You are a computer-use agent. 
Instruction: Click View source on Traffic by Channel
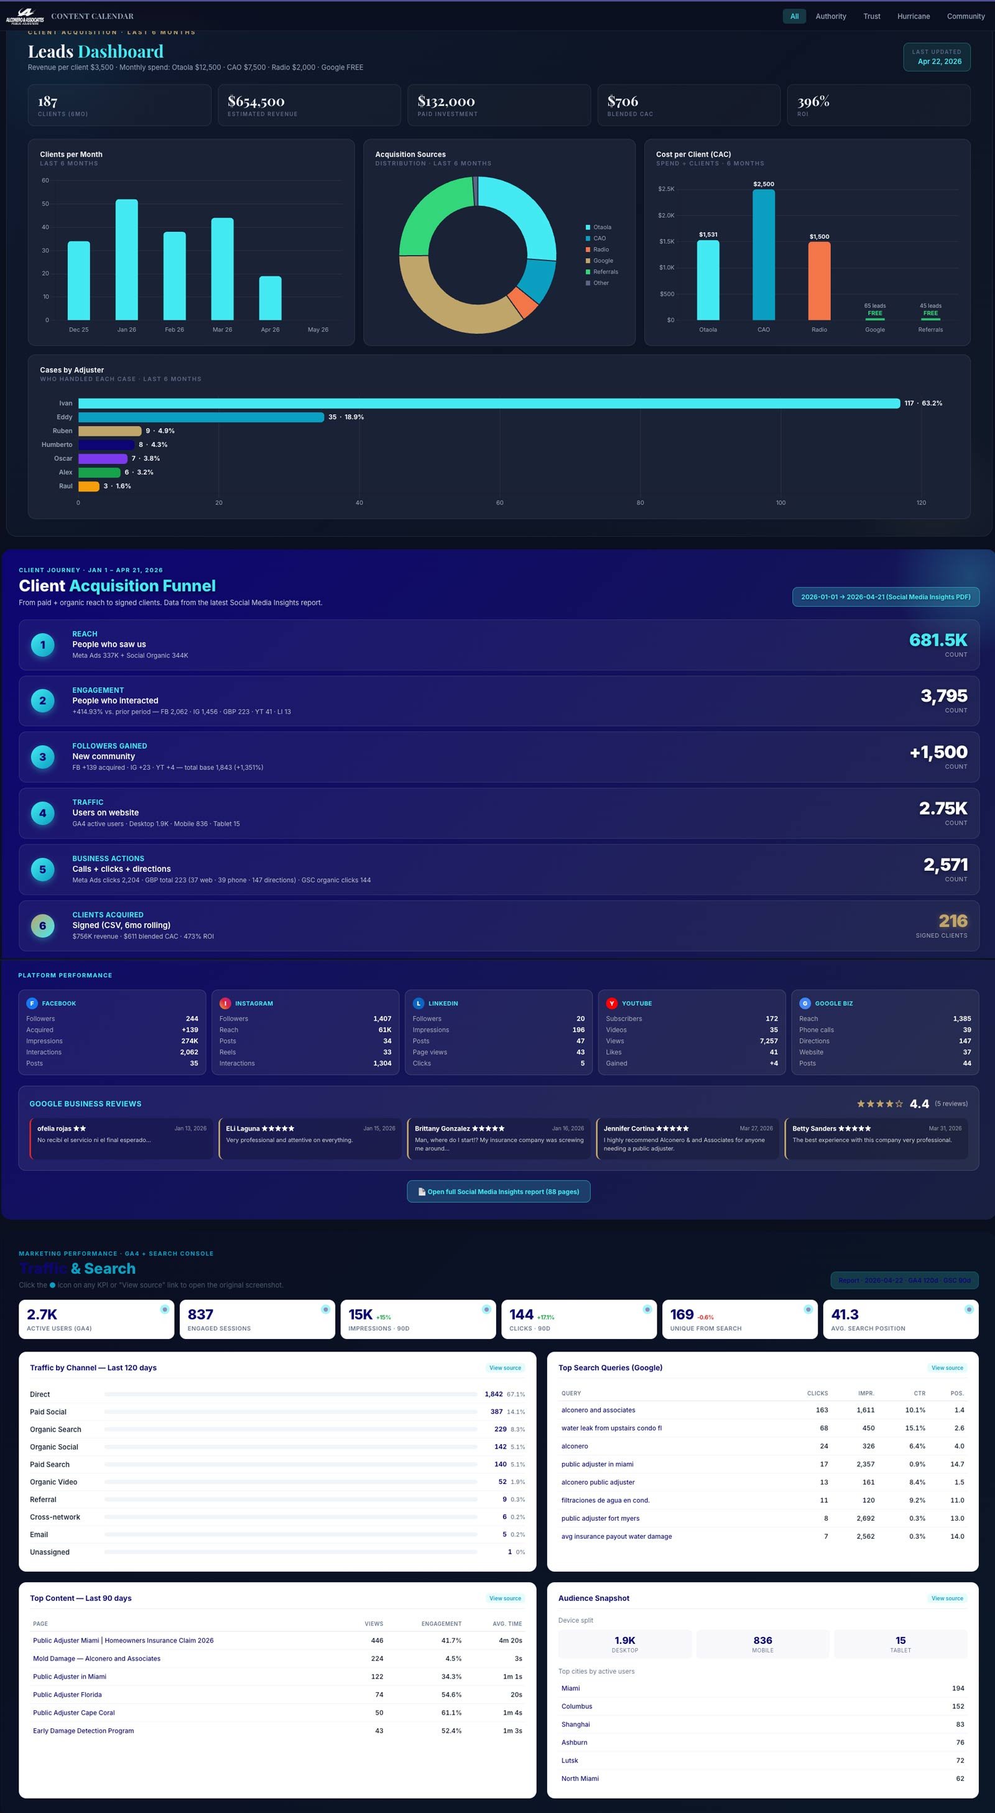click(505, 1368)
